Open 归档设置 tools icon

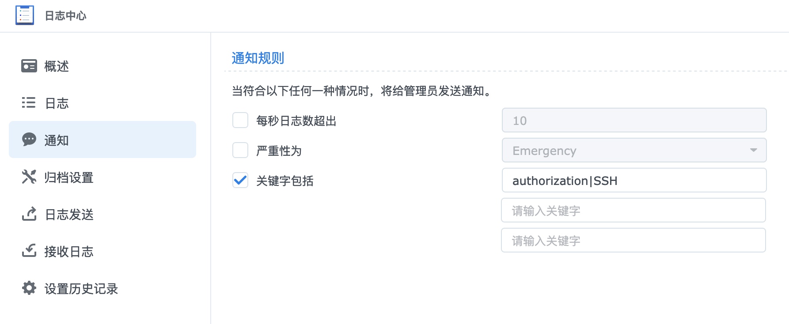29,177
